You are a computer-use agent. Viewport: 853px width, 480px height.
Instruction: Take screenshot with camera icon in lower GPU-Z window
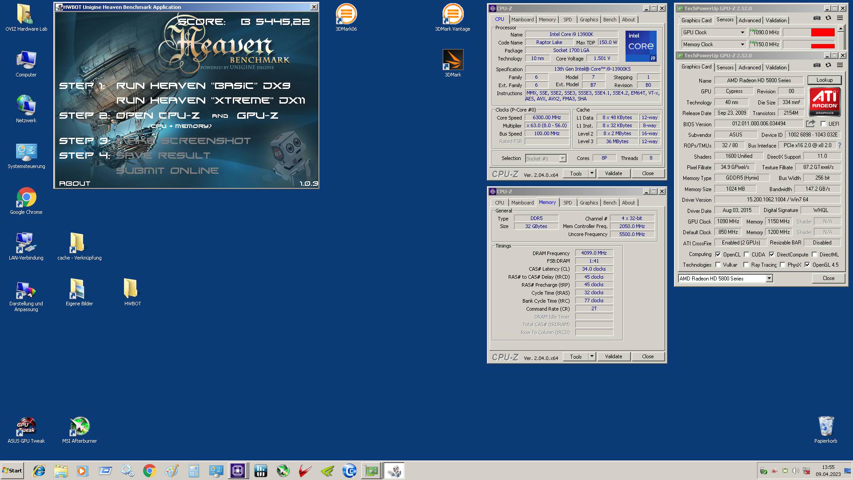817,65
